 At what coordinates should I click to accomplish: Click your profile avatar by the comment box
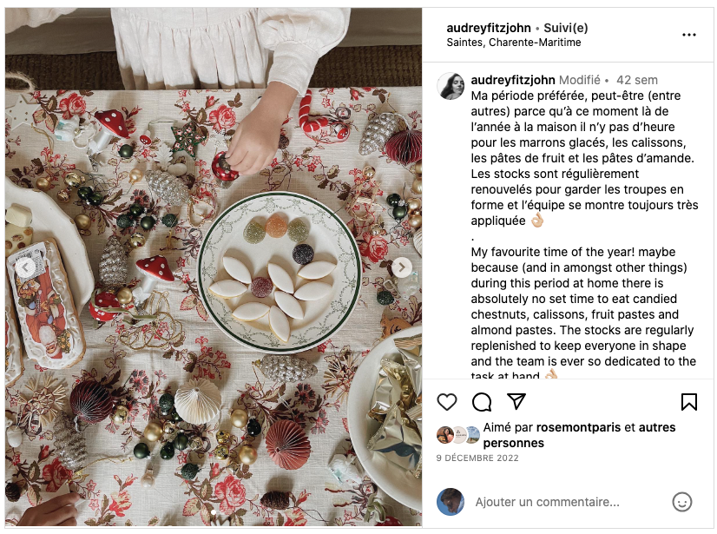pyautogui.click(x=451, y=502)
